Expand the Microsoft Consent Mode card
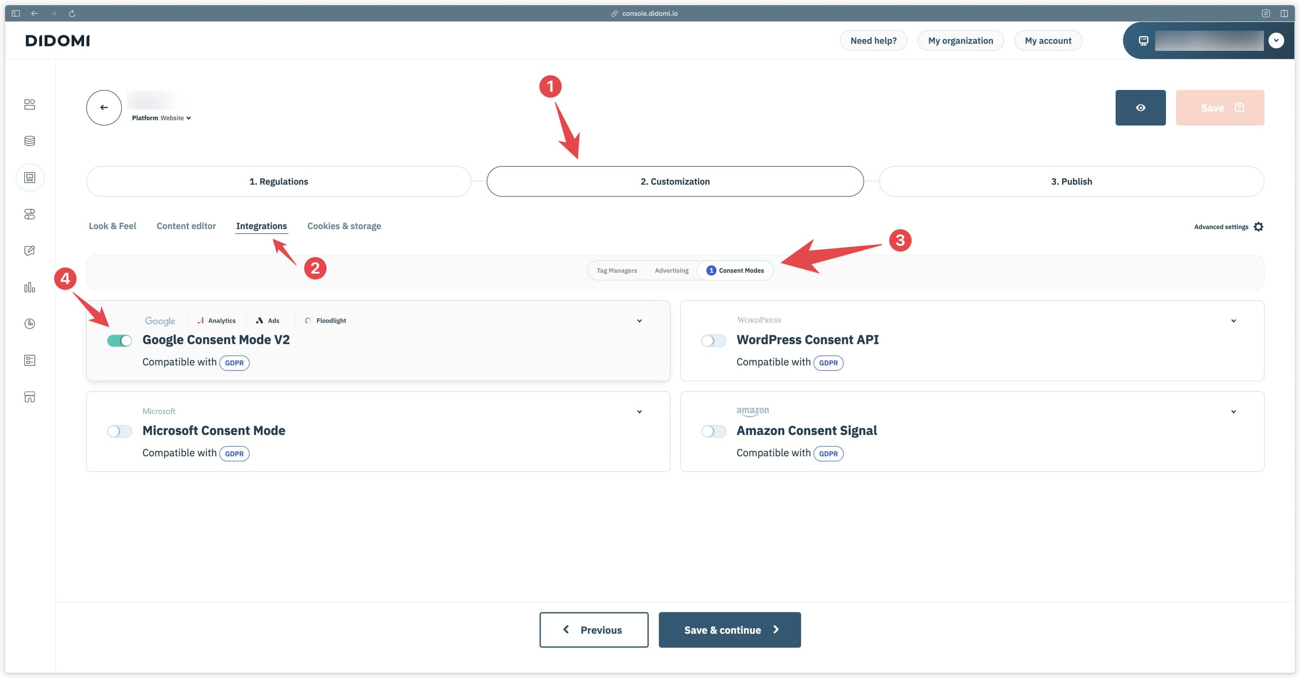Image resolution: width=1300 pixels, height=678 pixels. (x=639, y=412)
